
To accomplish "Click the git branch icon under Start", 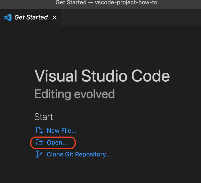I will 39,154.
